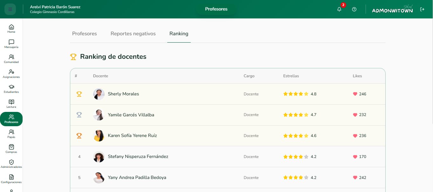Click rank number 4
This screenshot has width=433, height=192.
tap(79, 157)
